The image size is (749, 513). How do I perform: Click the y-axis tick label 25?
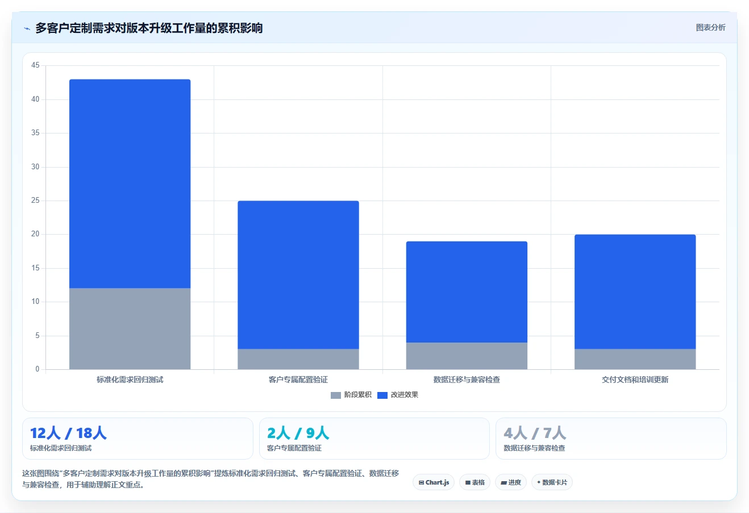click(35, 201)
